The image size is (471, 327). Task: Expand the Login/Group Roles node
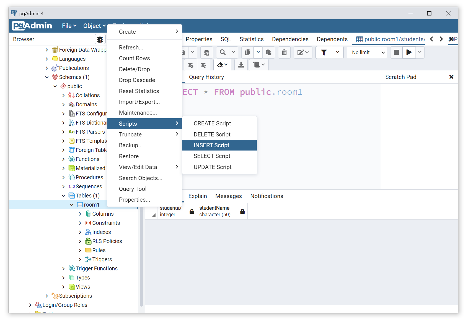[x=30, y=305]
